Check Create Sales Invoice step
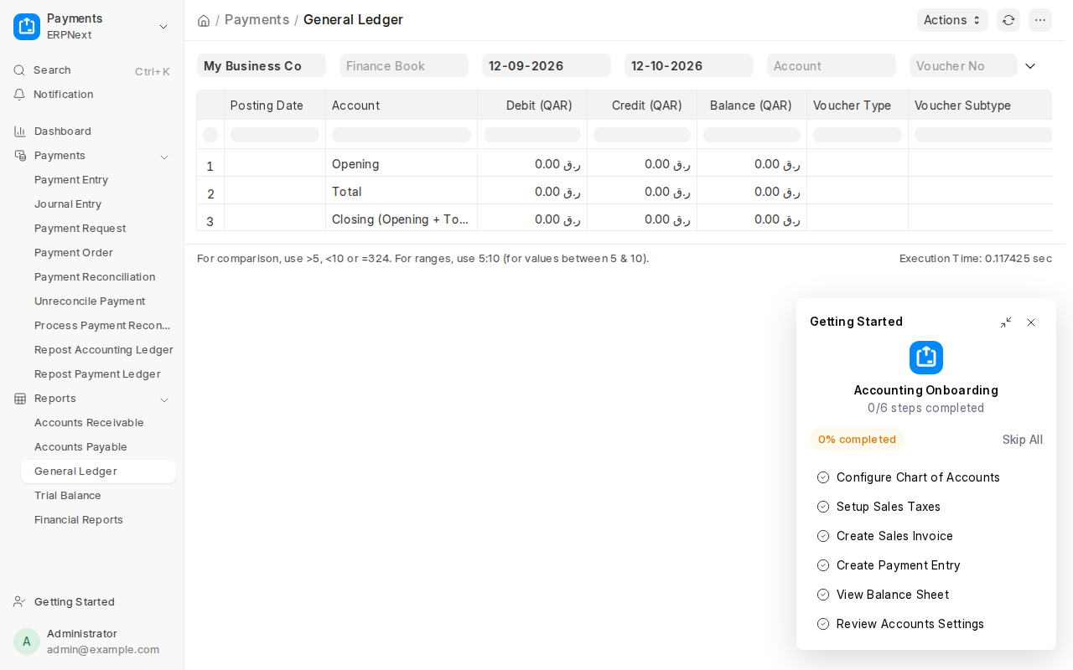The image size is (1073, 670). pos(823,536)
